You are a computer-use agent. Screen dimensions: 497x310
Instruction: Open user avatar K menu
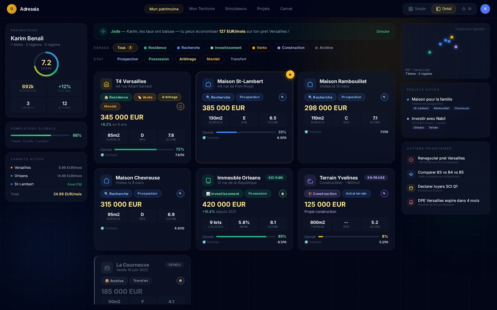[485, 9]
